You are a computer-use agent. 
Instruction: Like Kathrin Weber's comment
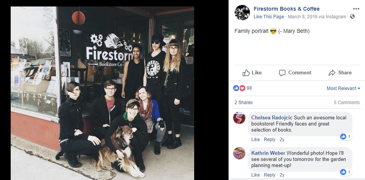click(255, 175)
